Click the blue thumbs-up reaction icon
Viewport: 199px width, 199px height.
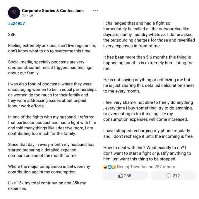pos(109,167)
